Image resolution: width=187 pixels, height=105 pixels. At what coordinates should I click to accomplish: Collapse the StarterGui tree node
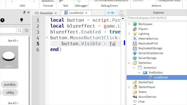129,63
